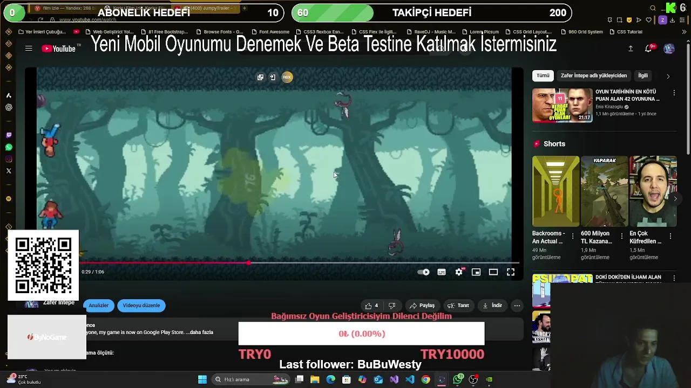Open weather widget showing 23°C
Screen dimensions: 691x388
tap(24, 379)
